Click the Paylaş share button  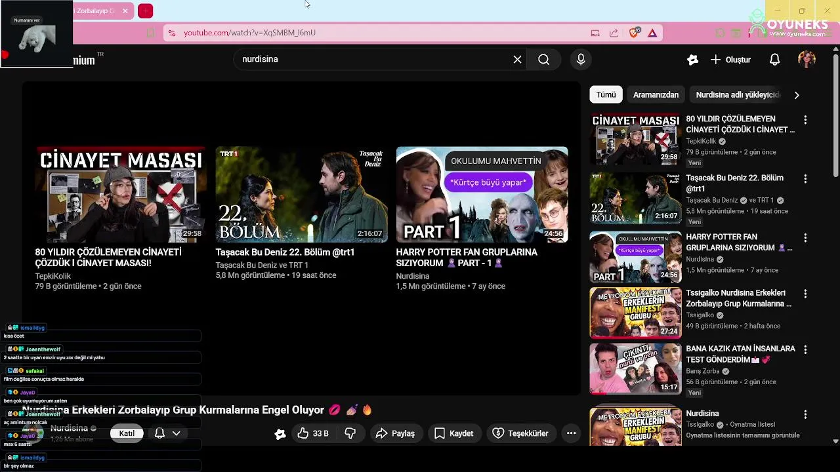tap(396, 433)
